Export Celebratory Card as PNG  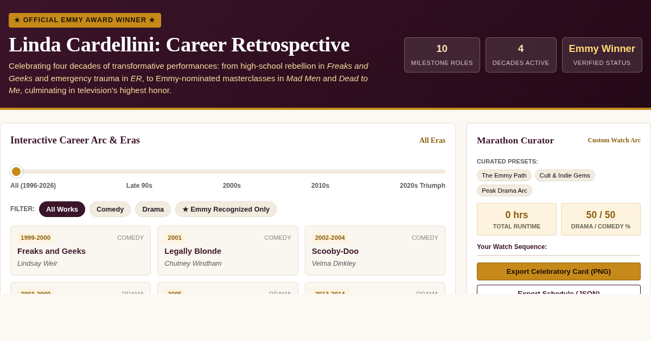pos(559,271)
